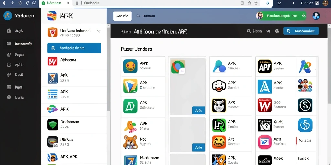
Task: Switch to the first browser tab
Action: point(56,3)
